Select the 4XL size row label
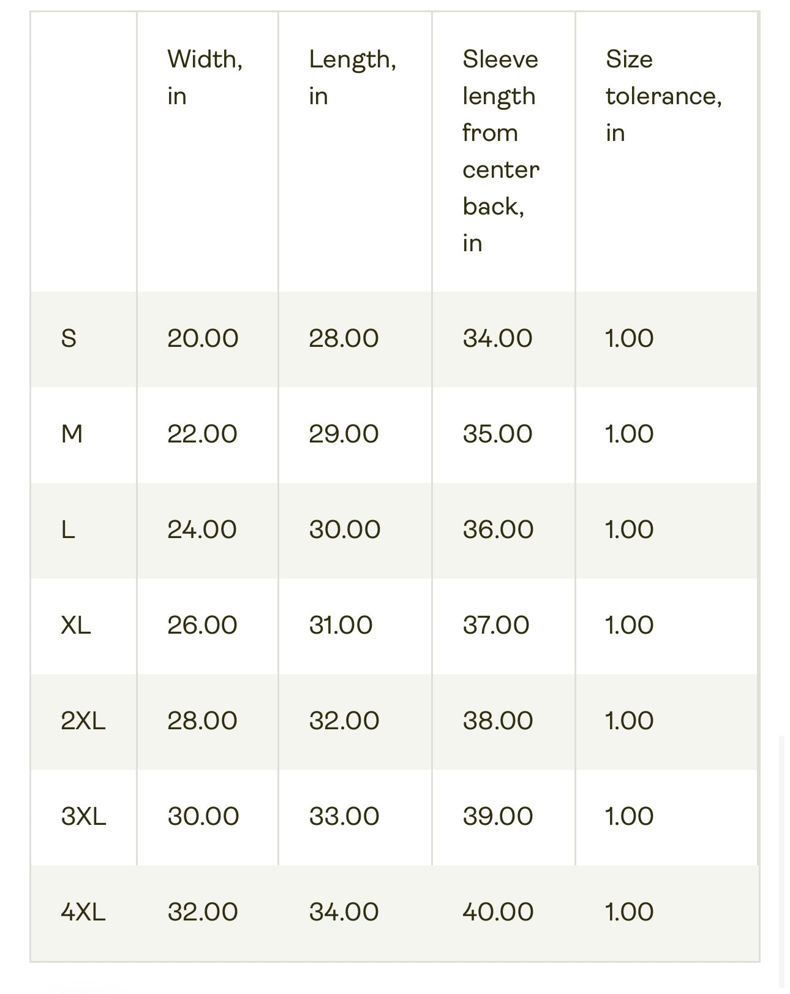Image resolution: width=790 pixels, height=994 pixels. coord(83,912)
